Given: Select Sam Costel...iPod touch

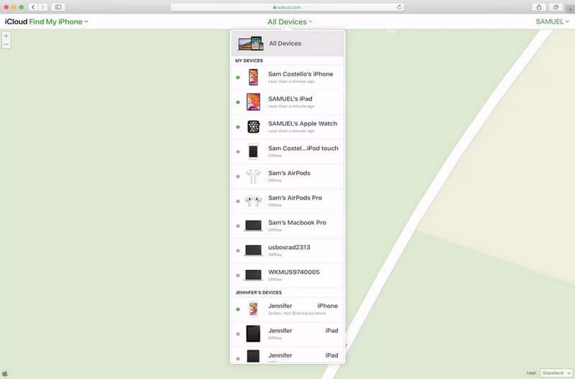Looking at the screenshot, I should [287, 151].
